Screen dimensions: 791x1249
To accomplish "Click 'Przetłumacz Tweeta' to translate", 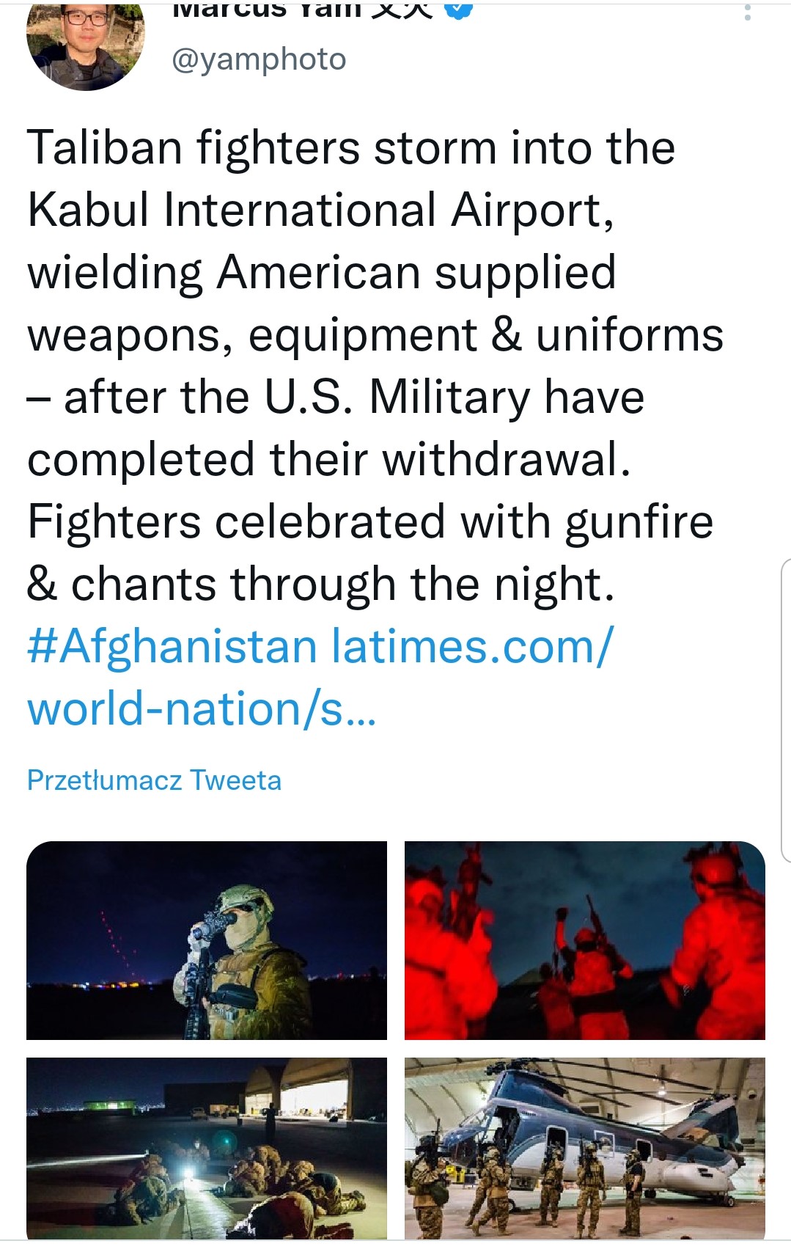I will pyautogui.click(x=154, y=780).
